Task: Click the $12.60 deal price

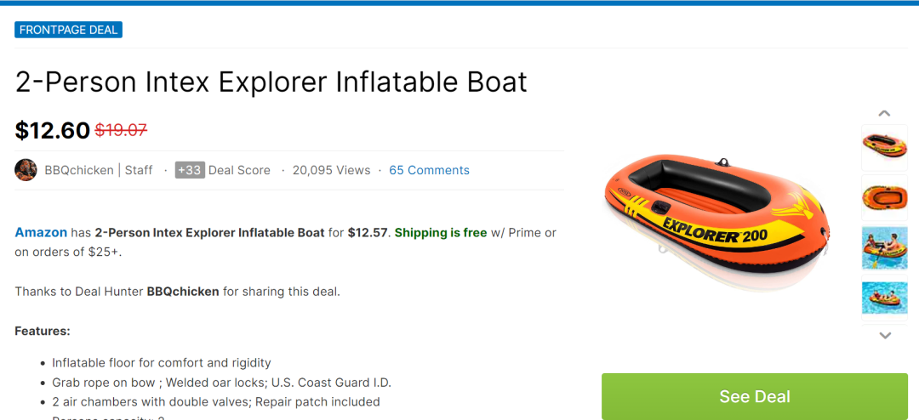Action: pos(52,130)
